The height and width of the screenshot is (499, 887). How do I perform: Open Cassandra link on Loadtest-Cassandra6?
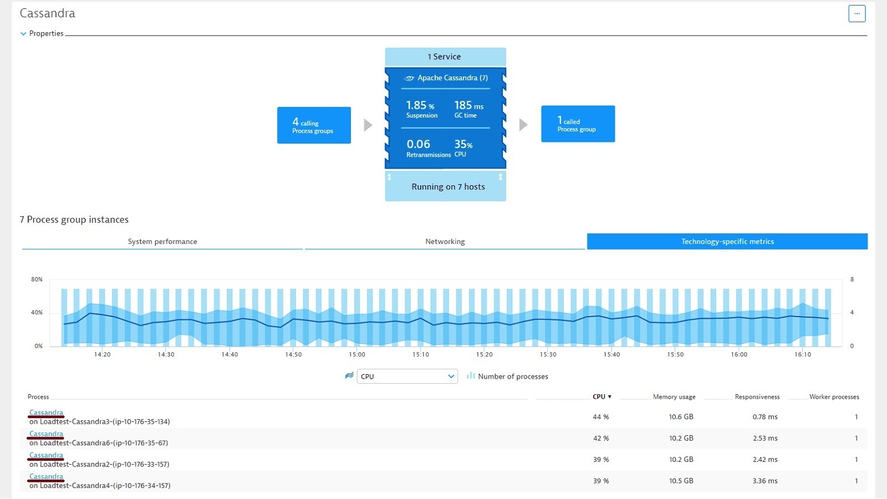coord(46,434)
